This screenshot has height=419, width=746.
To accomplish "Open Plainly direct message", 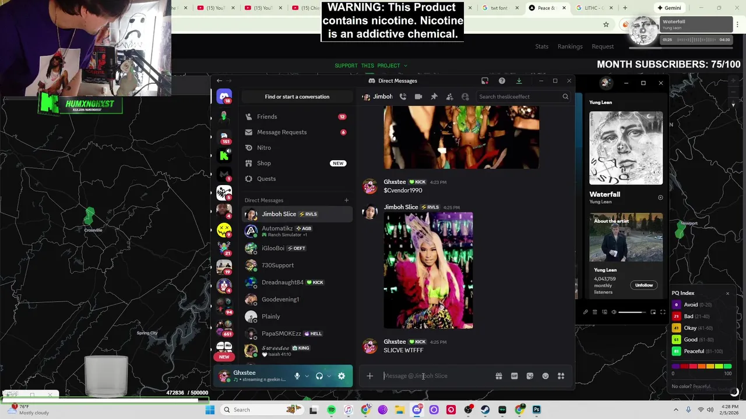I will [x=297, y=317].
